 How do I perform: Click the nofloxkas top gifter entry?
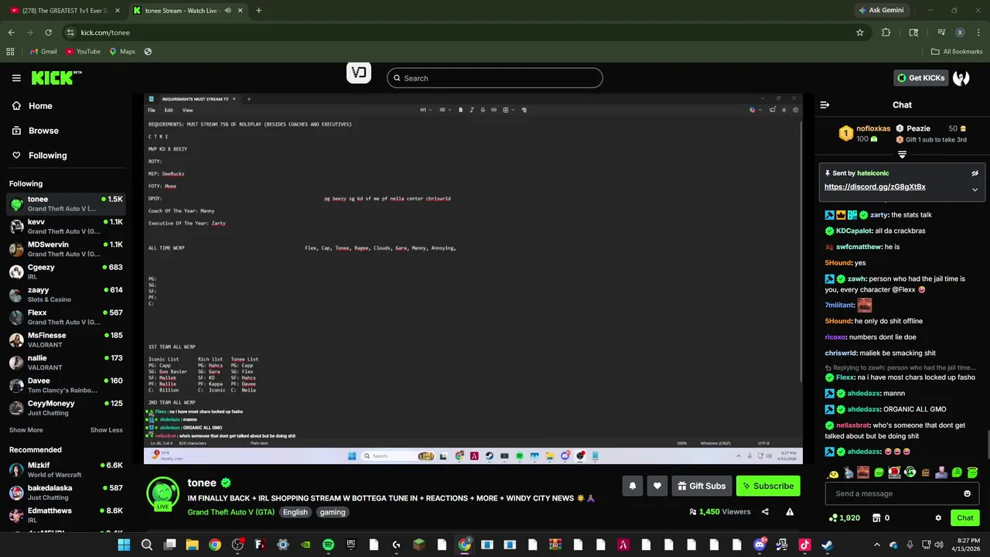(865, 133)
